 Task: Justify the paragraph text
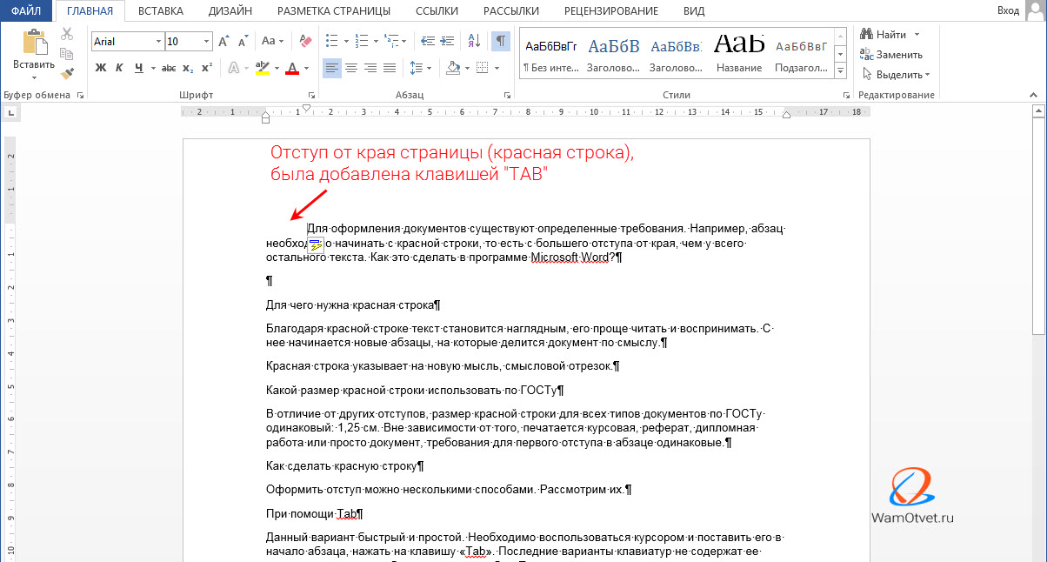point(390,68)
